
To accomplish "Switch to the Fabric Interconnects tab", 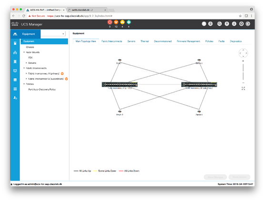I will 112,41.
